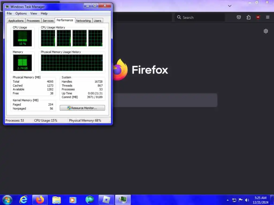
Task: Click the Free memory value 38
Action: click(52, 93)
